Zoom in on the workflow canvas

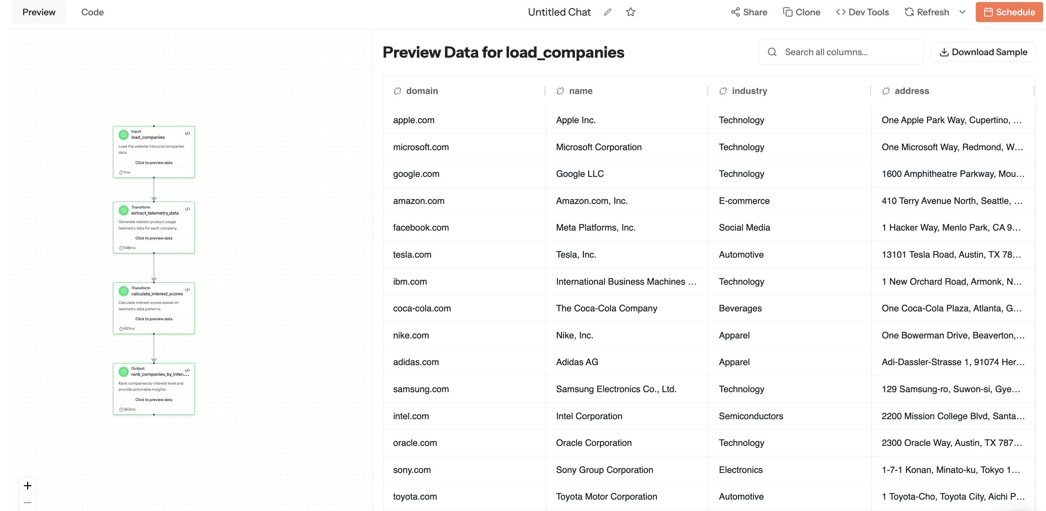[28, 485]
